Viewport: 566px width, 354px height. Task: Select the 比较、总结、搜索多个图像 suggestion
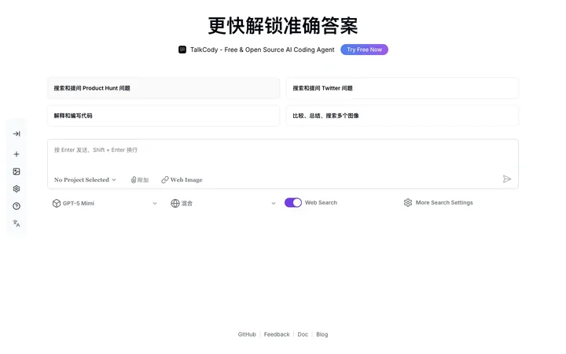(402, 116)
